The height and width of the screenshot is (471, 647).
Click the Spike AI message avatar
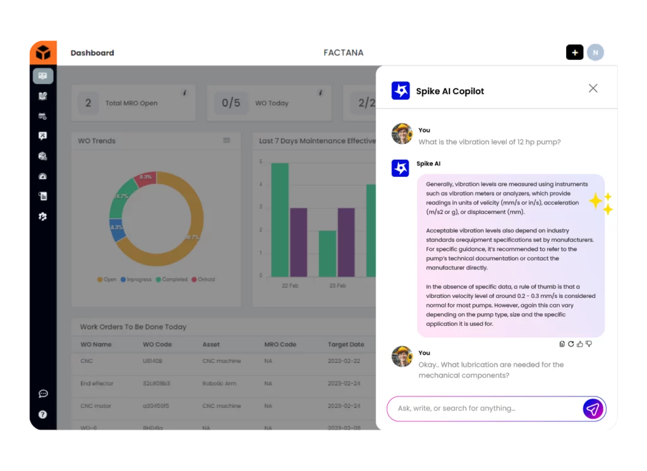coord(400,169)
